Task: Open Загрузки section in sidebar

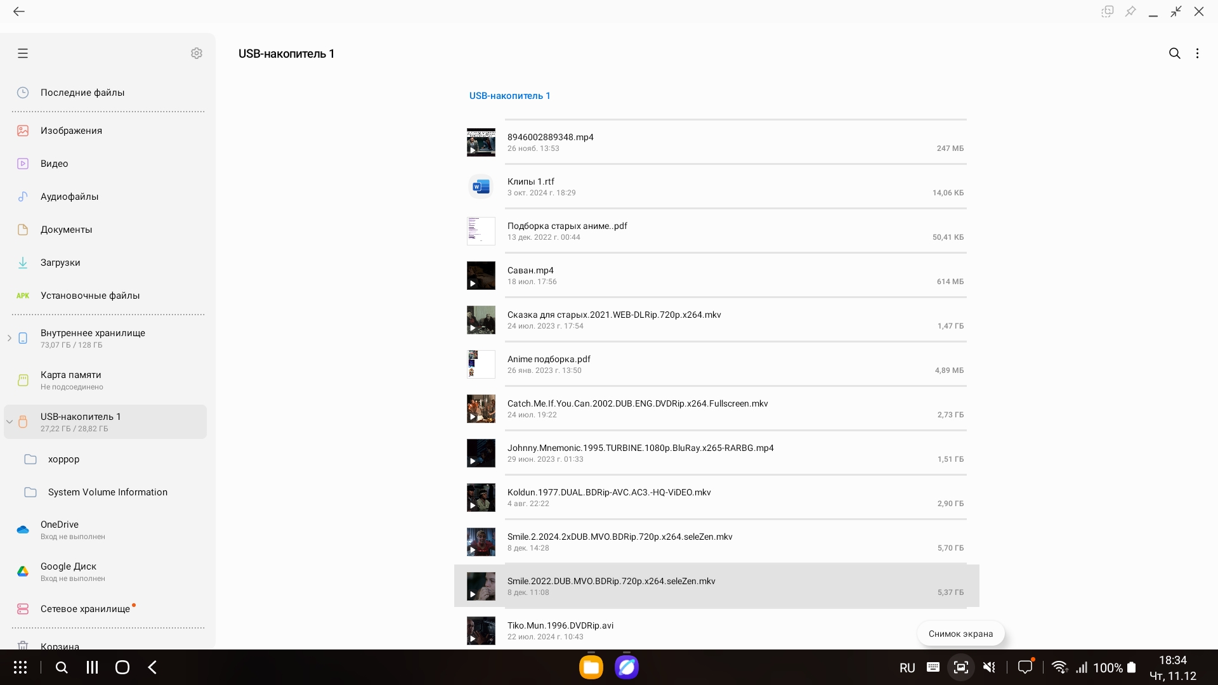Action: (x=60, y=263)
